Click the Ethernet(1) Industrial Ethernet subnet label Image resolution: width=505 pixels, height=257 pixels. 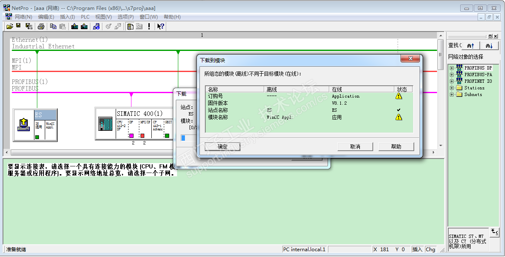tap(43, 43)
